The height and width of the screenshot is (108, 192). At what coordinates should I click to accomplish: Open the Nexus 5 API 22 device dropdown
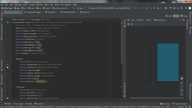coord(110,8)
